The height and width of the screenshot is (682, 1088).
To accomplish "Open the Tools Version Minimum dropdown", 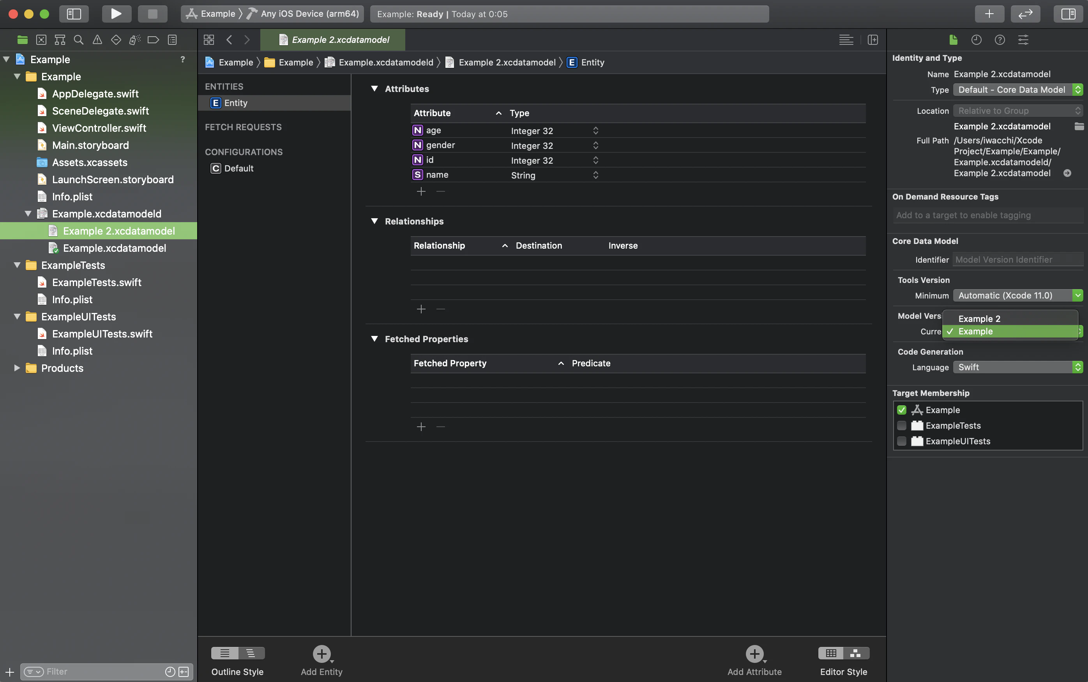I will point(1017,295).
